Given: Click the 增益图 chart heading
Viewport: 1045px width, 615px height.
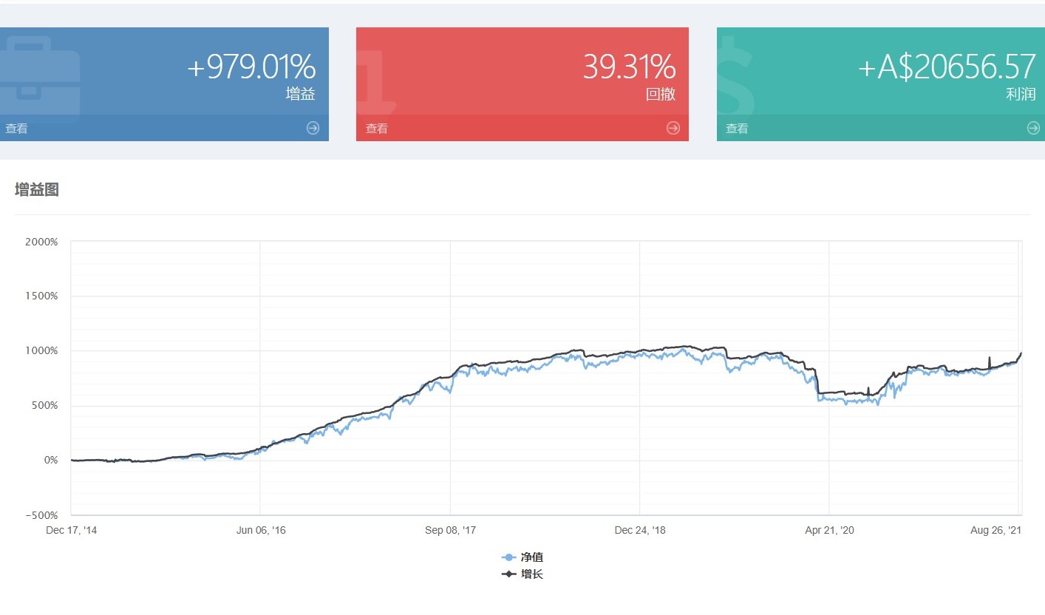Looking at the screenshot, I should [x=37, y=190].
